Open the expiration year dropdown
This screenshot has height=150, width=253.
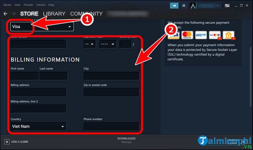coord(108,44)
